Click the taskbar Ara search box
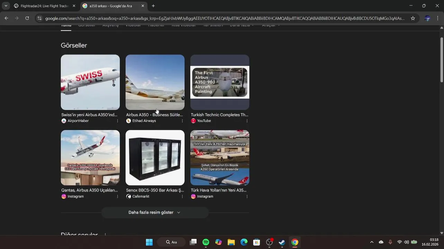 171,242
